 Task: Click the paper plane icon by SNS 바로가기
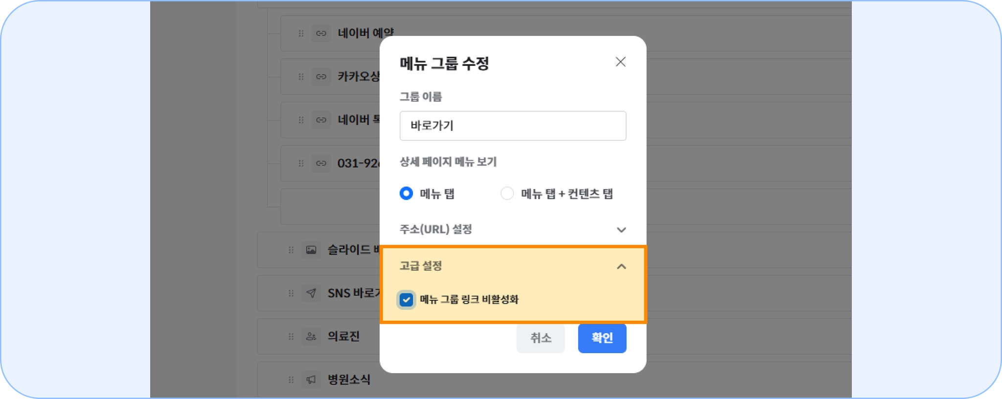(x=311, y=293)
